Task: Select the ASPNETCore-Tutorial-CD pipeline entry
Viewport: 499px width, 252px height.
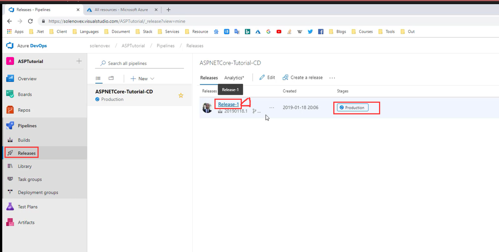Action: click(x=139, y=95)
